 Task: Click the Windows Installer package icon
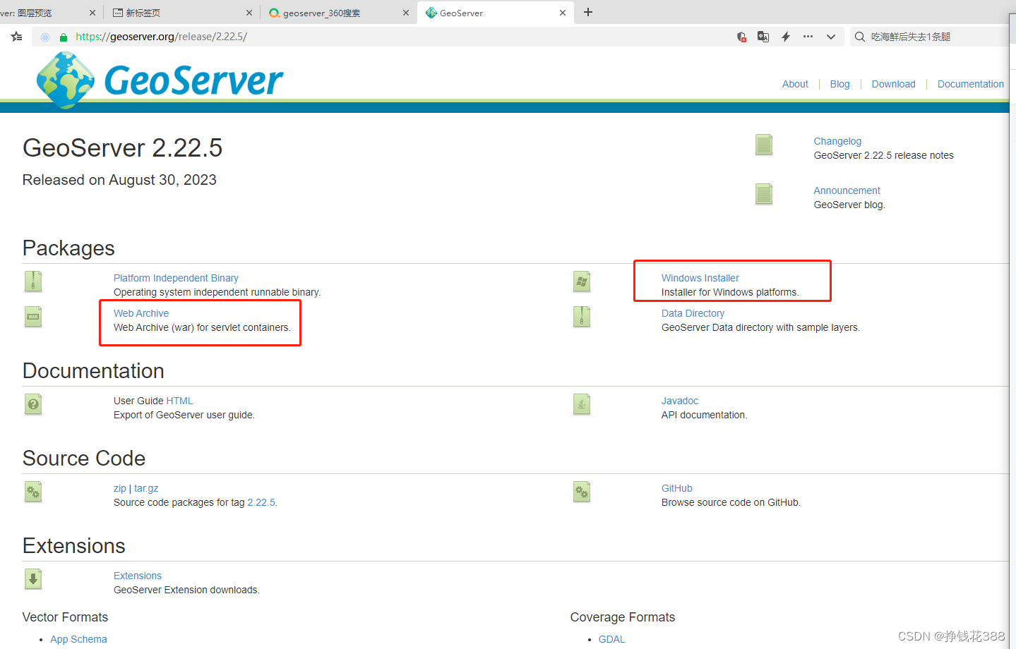[581, 281]
